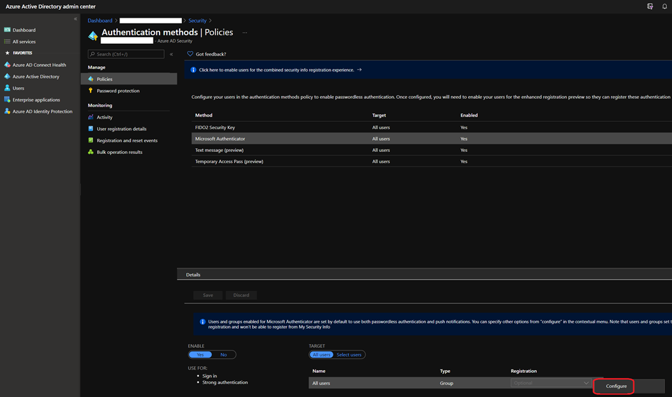Click Enterprise applications grid icon

pos(7,100)
